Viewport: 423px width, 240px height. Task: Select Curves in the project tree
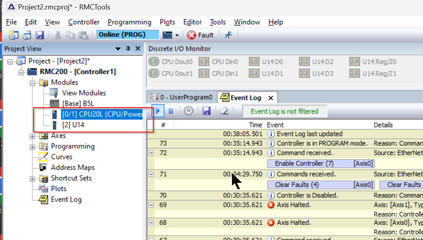coord(61,157)
